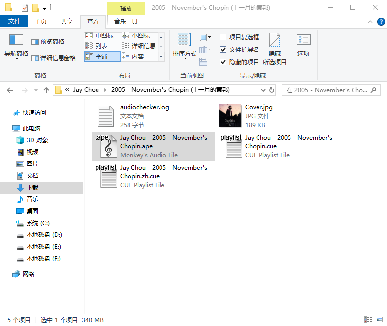This screenshot has height=326, width=387.
Task: Click the forward navigation arrow
Action: [25, 90]
